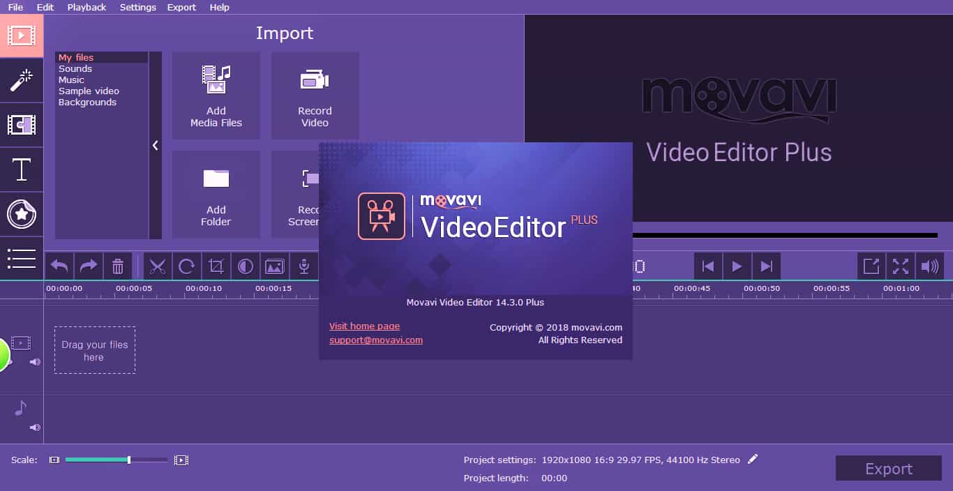The width and height of the screenshot is (953, 491).
Task: Open the Help menu
Action: (x=220, y=7)
